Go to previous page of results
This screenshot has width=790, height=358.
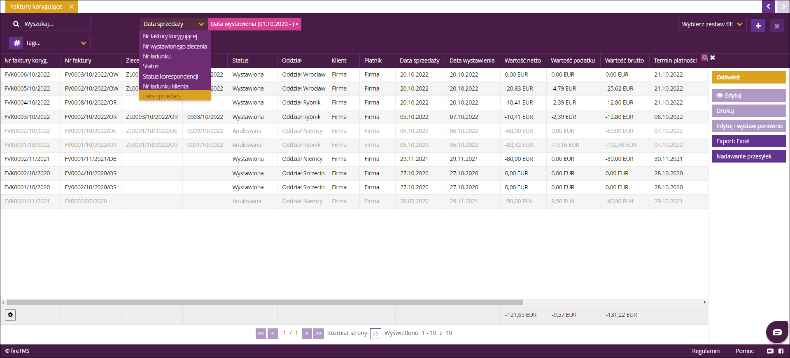(x=273, y=333)
